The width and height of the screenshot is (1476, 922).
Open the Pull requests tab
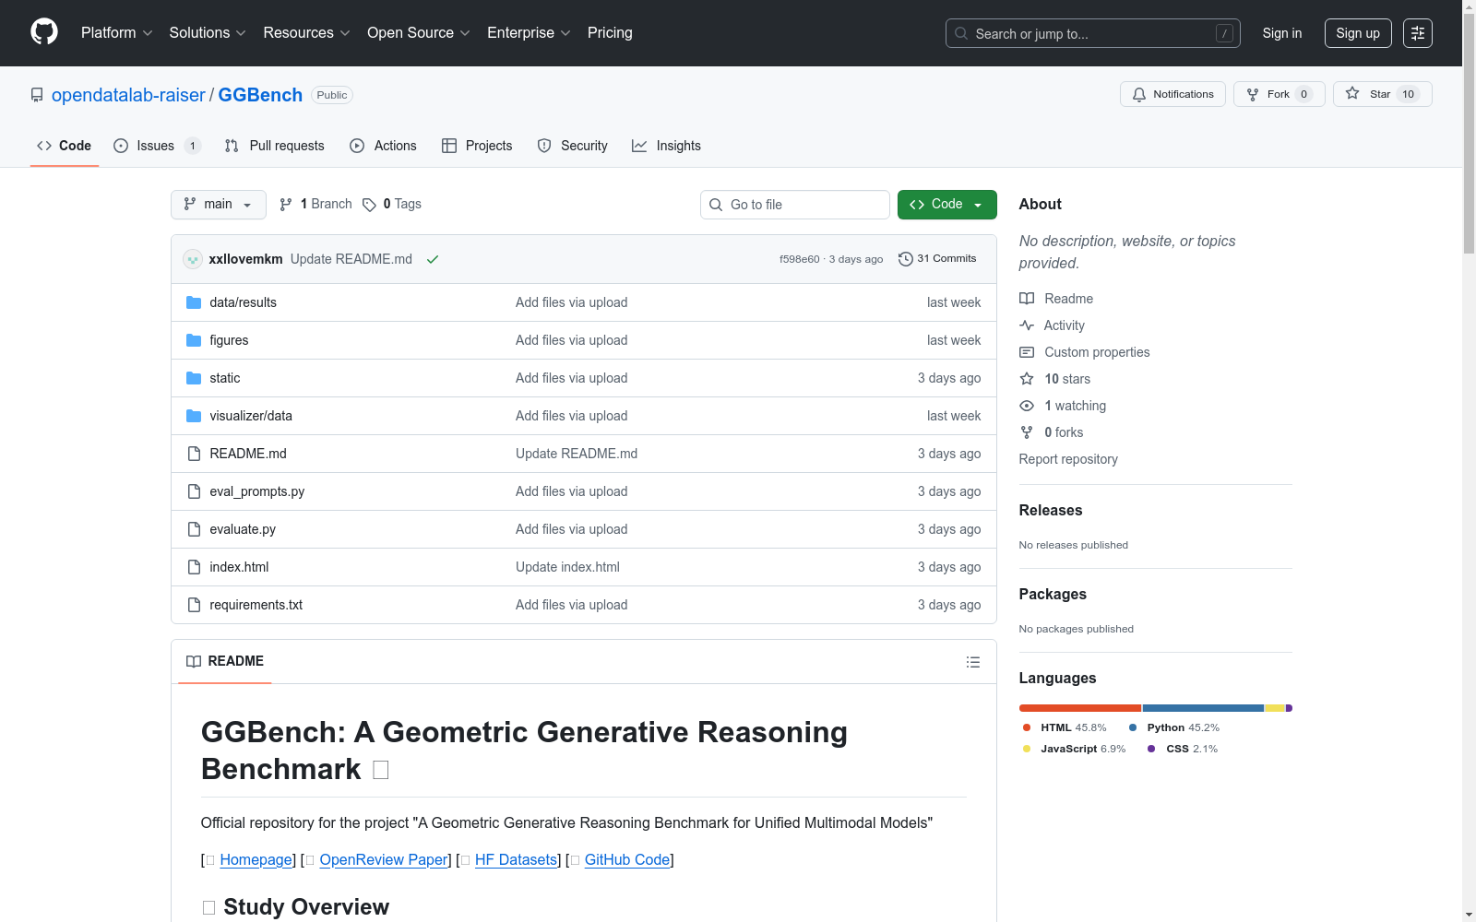point(275,146)
